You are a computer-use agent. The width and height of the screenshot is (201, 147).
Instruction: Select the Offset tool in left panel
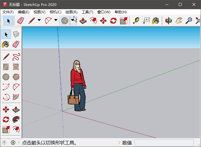[x=16, y=130]
